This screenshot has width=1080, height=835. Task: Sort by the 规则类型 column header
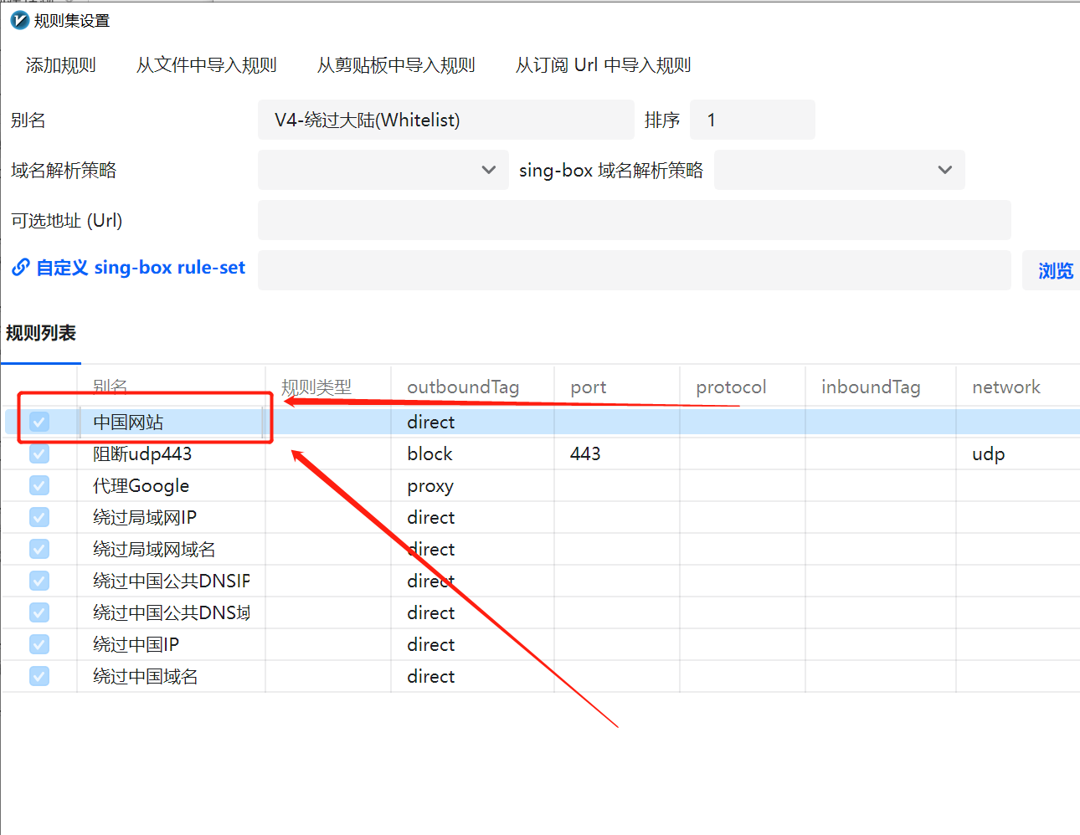pyautogui.click(x=316, y=387)
